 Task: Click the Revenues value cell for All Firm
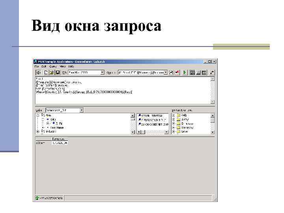[x=60, y=143]
